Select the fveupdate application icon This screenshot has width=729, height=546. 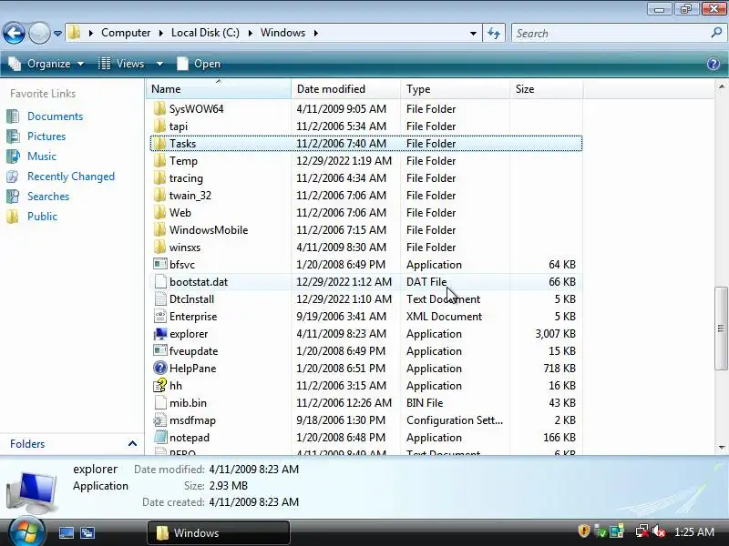160,350
